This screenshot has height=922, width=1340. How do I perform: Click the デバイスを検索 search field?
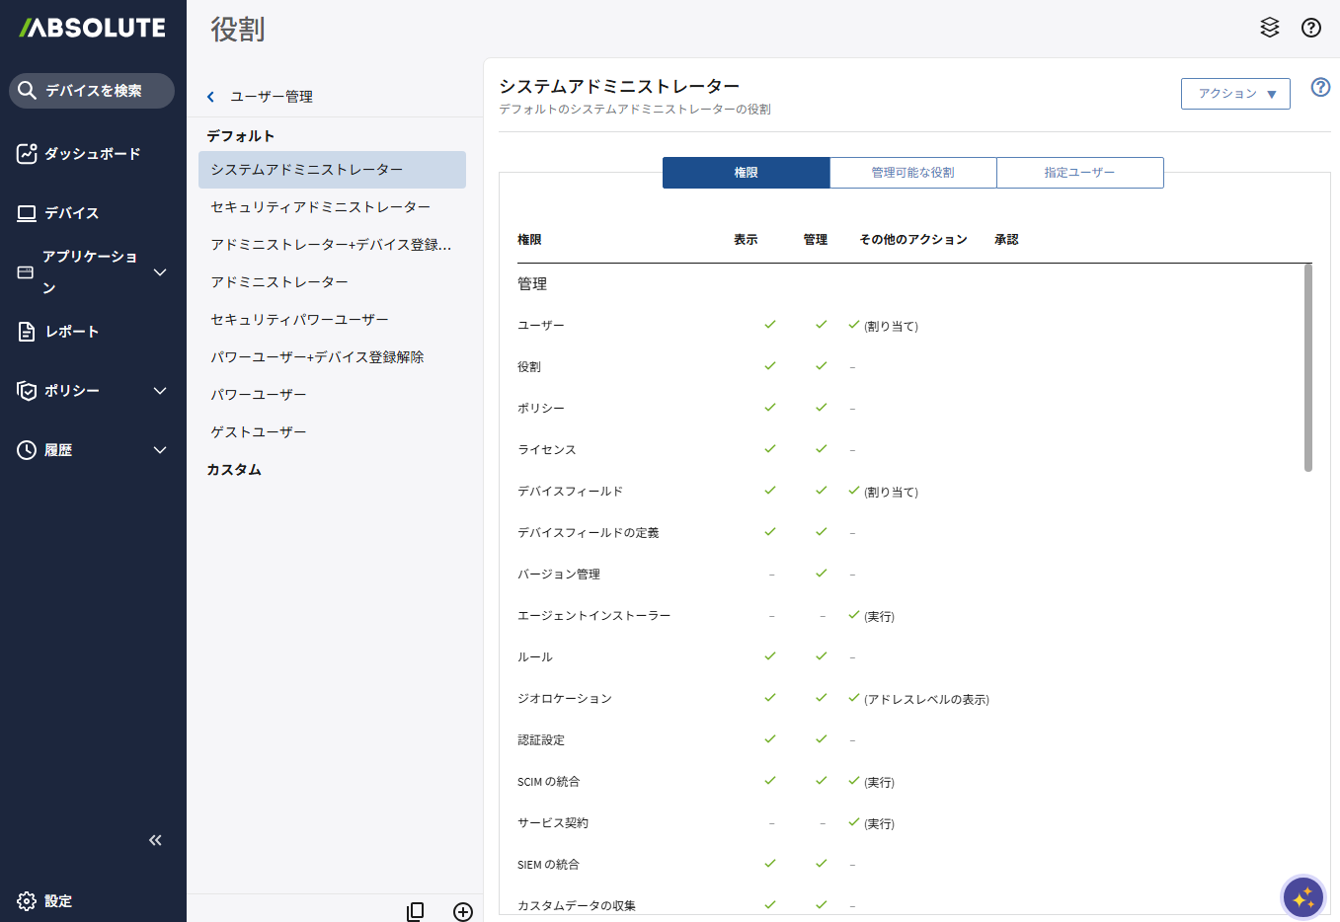click(x=93, y=91)
